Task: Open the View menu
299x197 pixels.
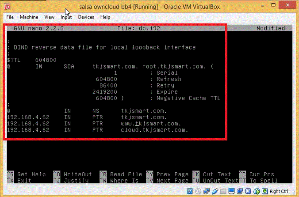Action: [x=50, y=17]
